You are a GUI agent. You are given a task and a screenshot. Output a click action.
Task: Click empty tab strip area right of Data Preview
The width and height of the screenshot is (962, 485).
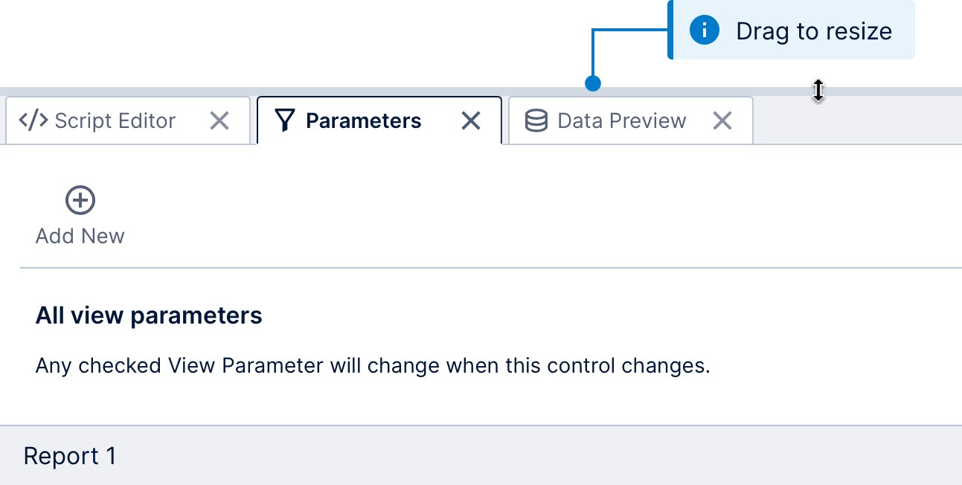click(x=856, y=121)
